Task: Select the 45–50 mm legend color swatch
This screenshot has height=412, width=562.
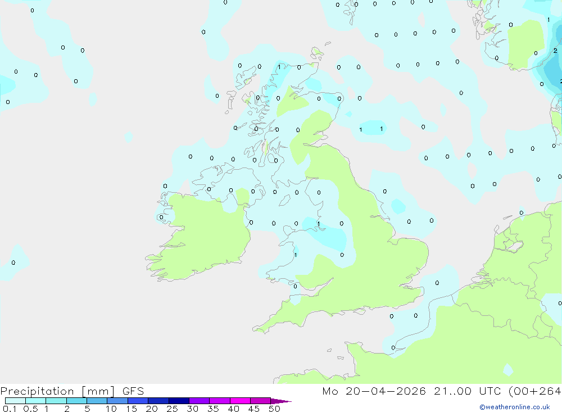Action: [x=261, y=401]
